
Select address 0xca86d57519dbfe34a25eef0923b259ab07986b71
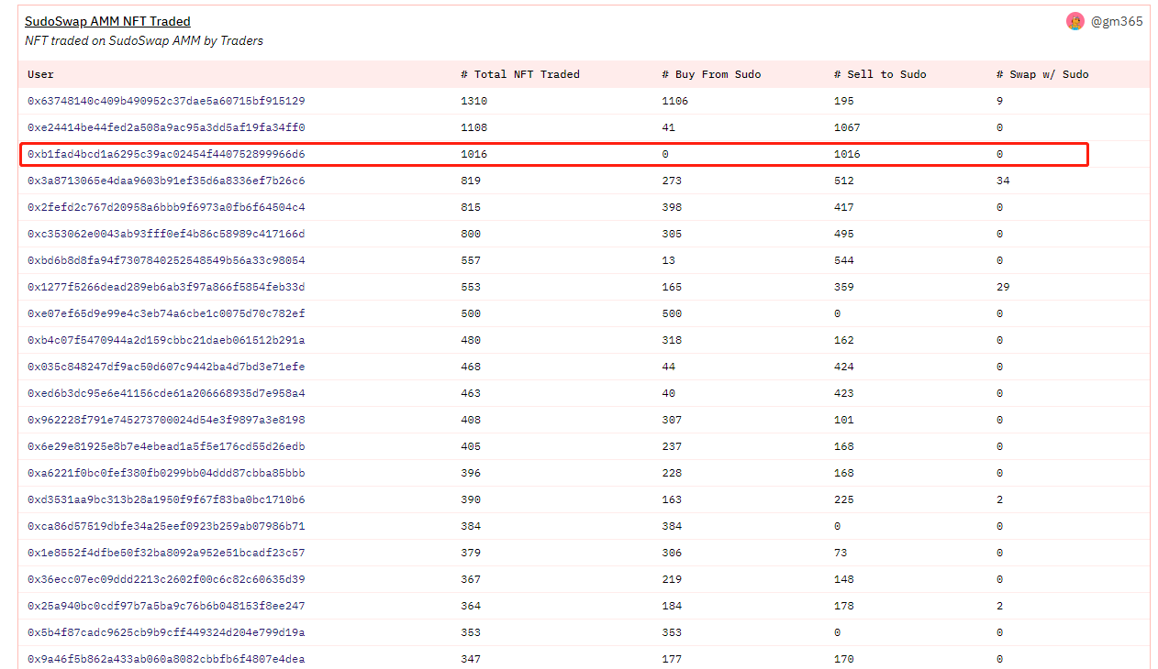point(166,526)
